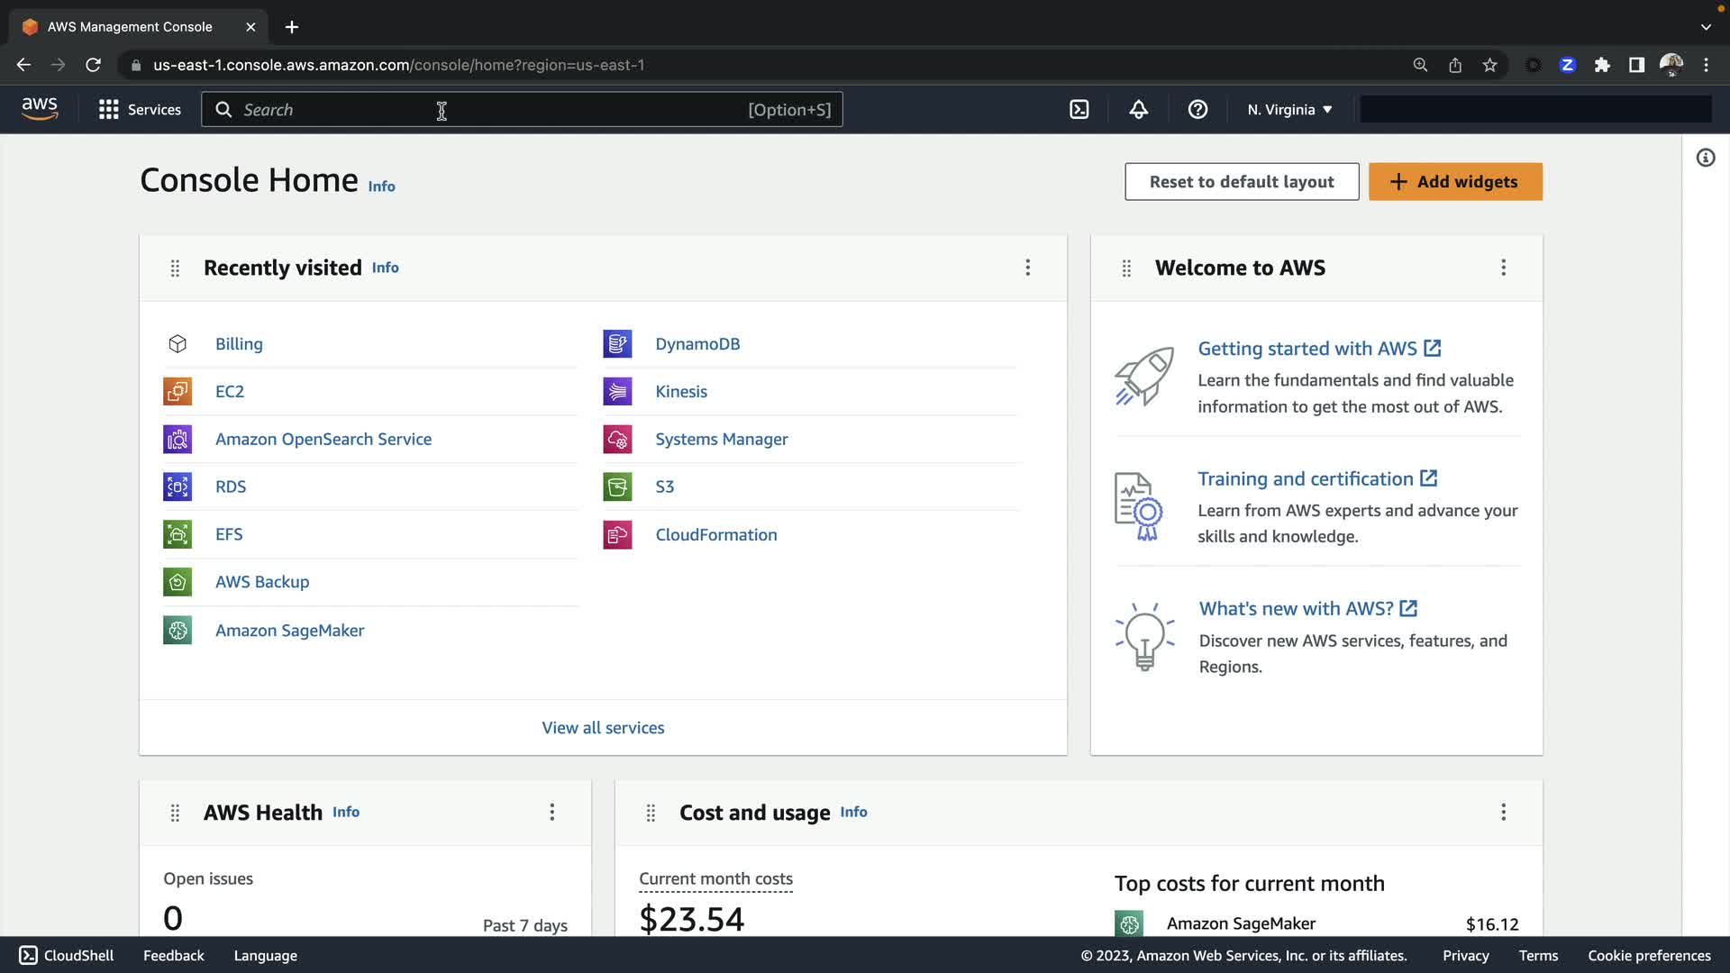The width and height of the screenshot is (1730, 973).
Task: Expand the N. Virginia region dropdown
Action: pyautogui.click(x=1288, y=109)
